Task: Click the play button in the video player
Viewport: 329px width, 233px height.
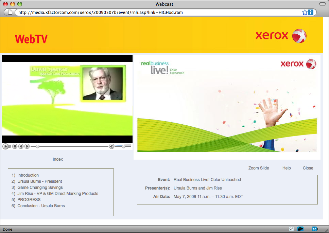Action: [6, 146]
